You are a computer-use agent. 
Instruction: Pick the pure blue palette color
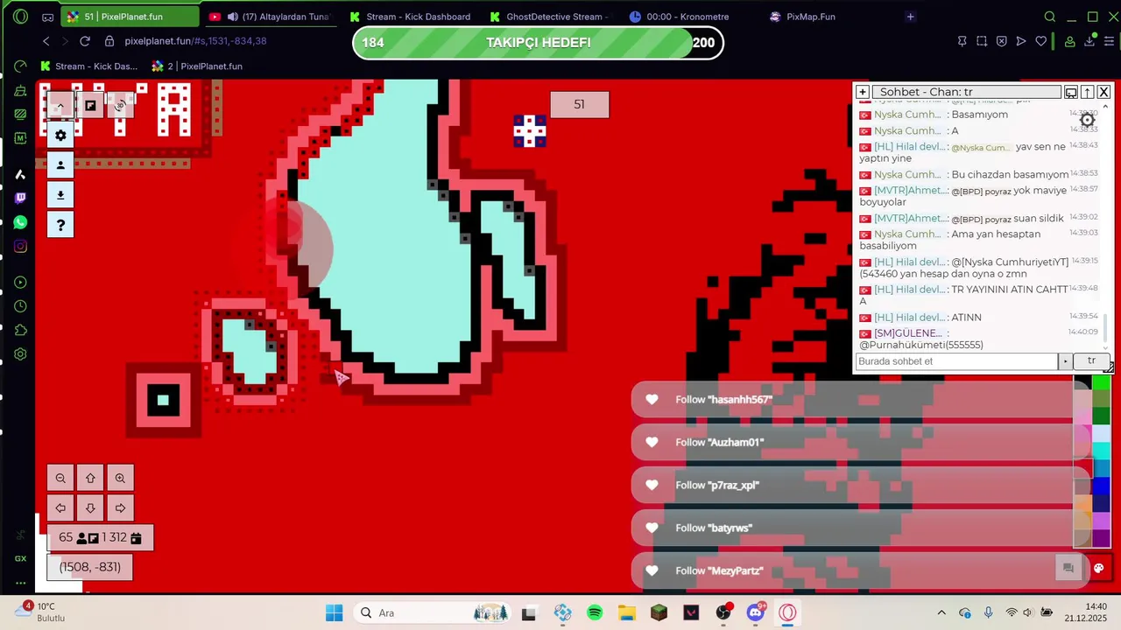click(1101, 486)
